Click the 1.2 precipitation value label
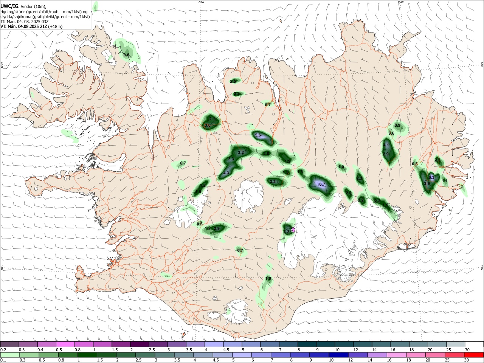This screenshot has height=363, width=484. (208, 228)
